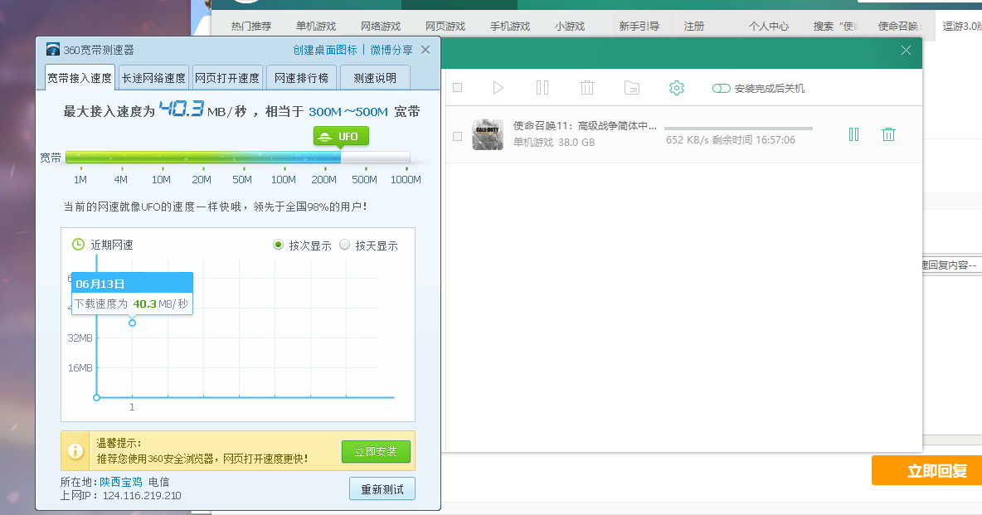Viewport: 982px width, 515px height.
Task: Click 注册 in site navigation
Action: (694, 27)
